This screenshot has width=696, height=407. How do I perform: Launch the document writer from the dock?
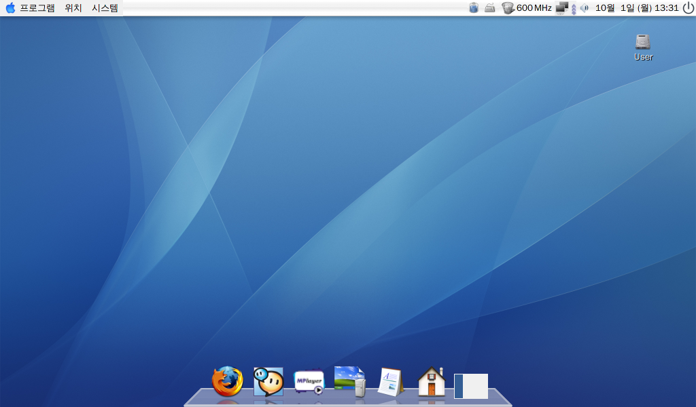coord(391,382)
